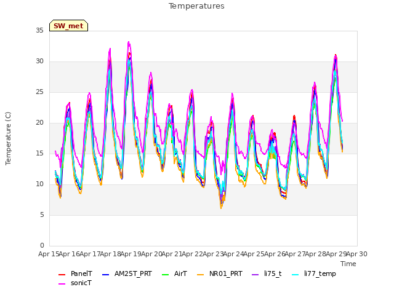This screenshot has width=394, height=295.
Task: Click the magenta sonicT color marker
Action: pyautogui.click(x=62, y=284)
